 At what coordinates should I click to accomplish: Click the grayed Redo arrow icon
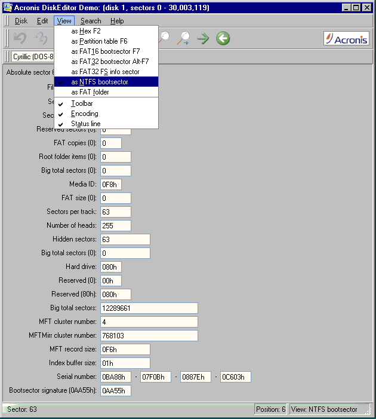[x=41, y=38]
